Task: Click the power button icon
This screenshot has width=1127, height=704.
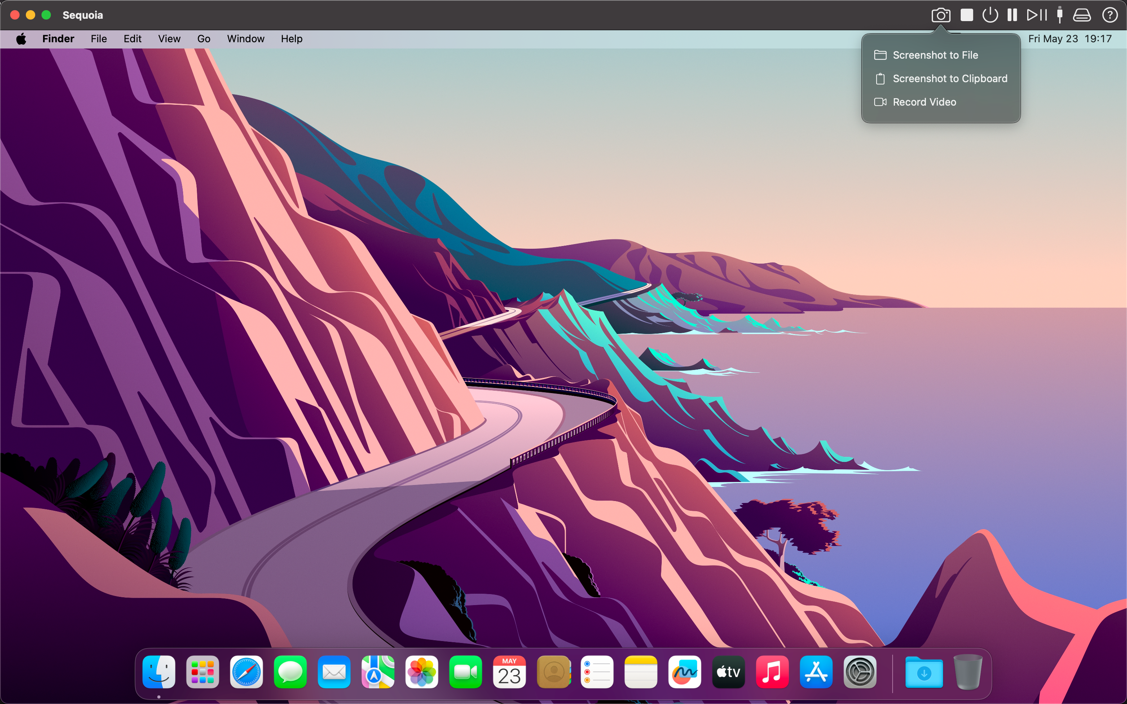Action: tap(990, 15)
